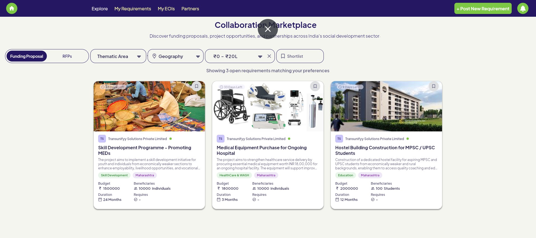Click the 100 Students beneficiaries value
Image resolution: width=536 pixels, height=238 pixels.
point(388,188)
